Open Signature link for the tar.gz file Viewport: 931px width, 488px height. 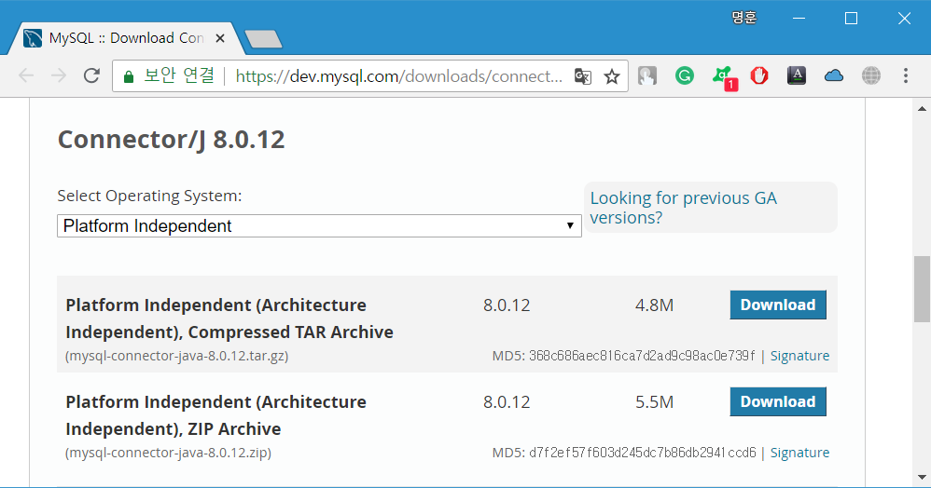(x=799, y=356)
